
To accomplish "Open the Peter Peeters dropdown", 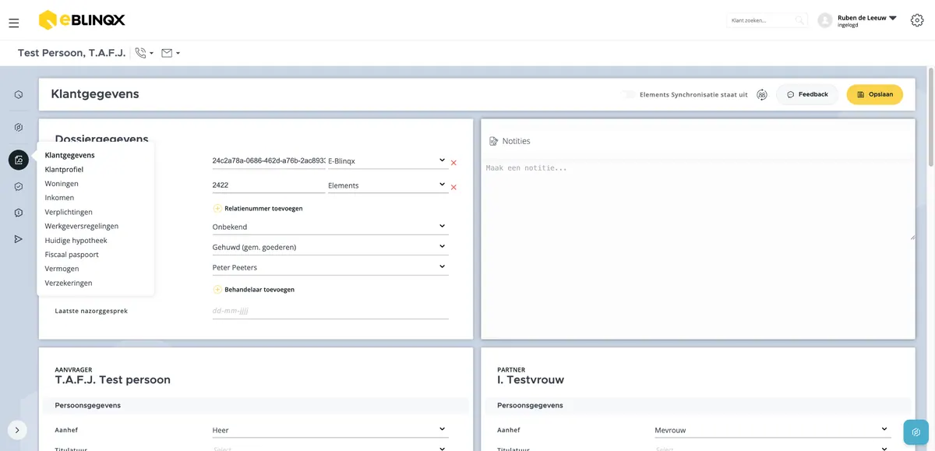I will click(330, 267).
